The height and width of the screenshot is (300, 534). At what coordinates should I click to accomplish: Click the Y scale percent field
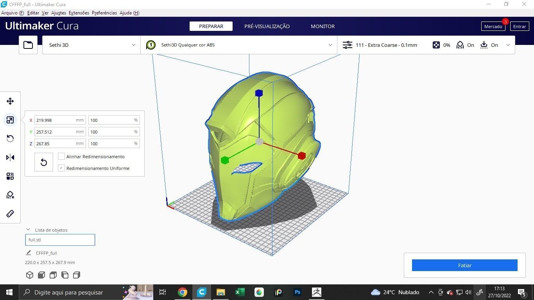coord(114,132)
